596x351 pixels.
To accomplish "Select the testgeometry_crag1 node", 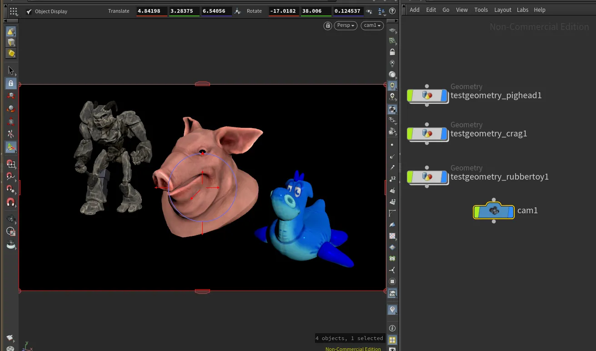I will click(427, 134).
